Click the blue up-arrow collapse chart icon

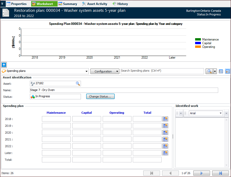[x=4, y=65]
